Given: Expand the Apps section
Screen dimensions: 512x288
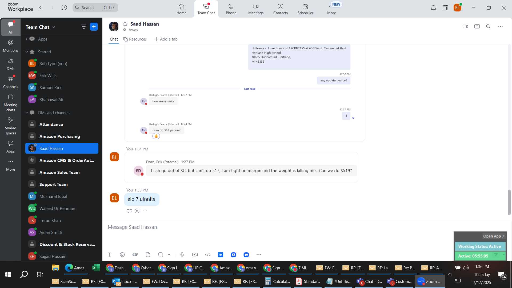Looking at the screenshot, I should coord(27,39).
